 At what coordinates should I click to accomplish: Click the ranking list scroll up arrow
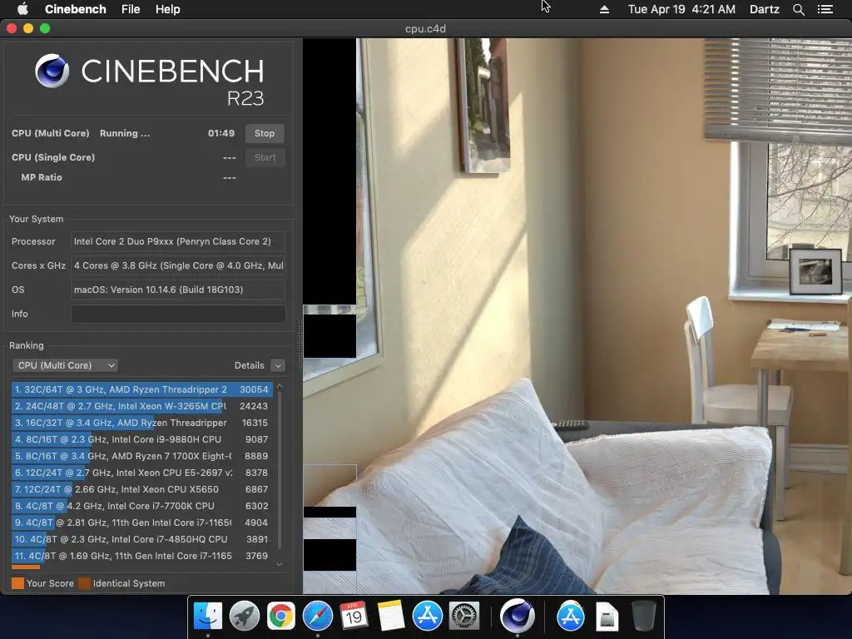click(x=280, y=385)
